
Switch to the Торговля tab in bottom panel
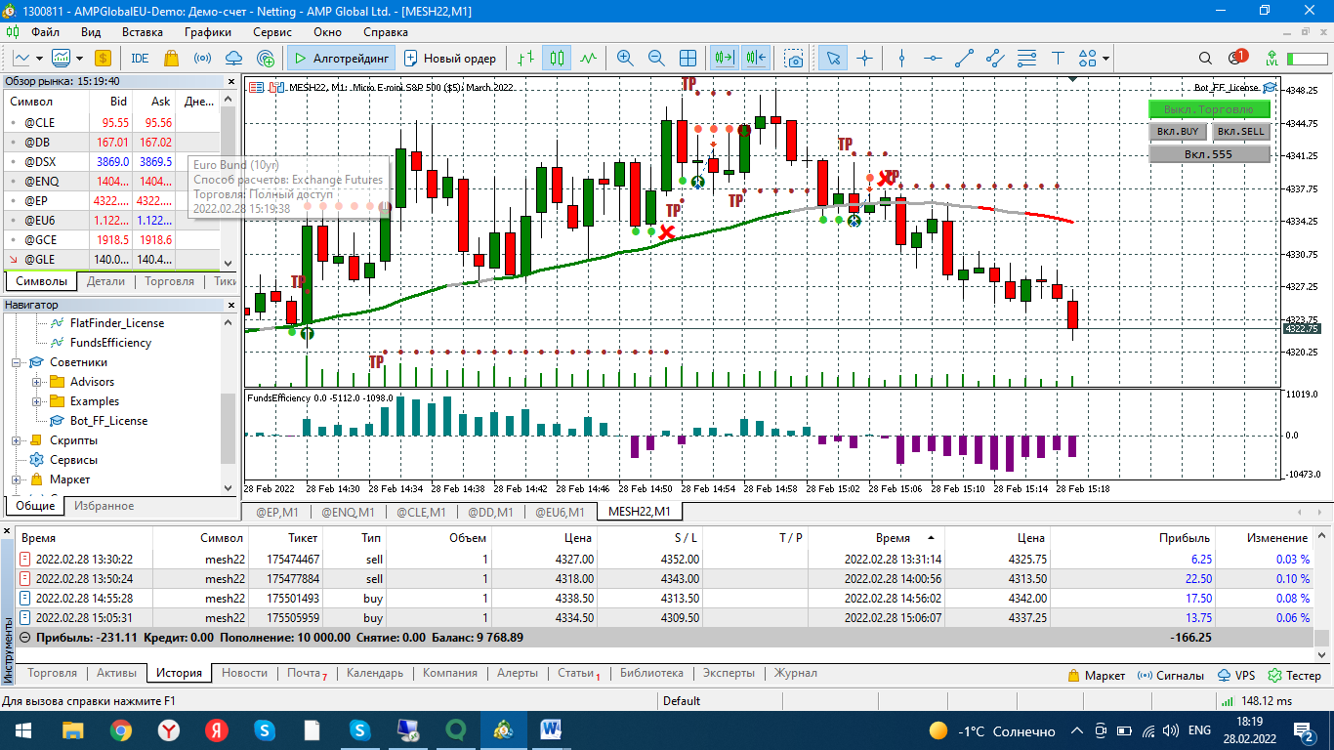click(x=53, y=673)
